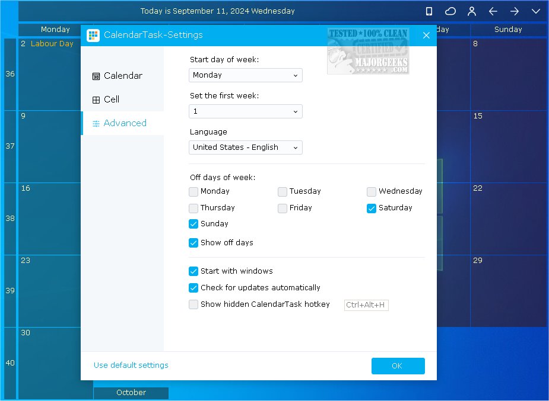
Task: Check Wednesday as an off day
Action: [x=371, y=191]
